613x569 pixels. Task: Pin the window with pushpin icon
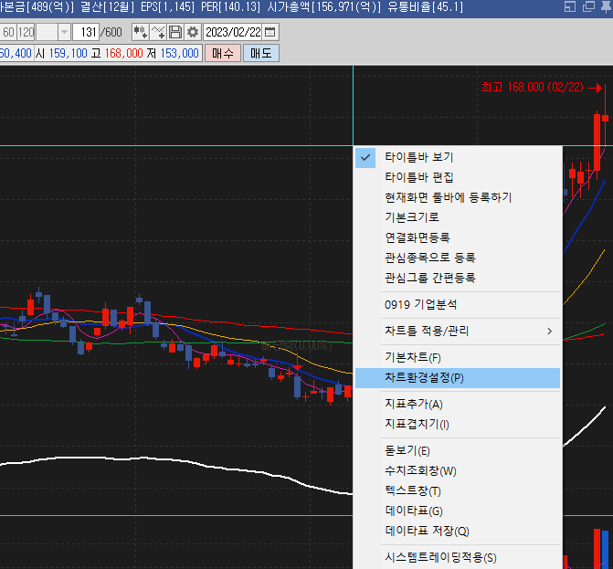pyautogui.click(x=607, y=6)
